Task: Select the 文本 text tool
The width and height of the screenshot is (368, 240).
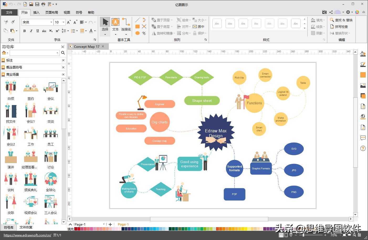Action: 115,25
